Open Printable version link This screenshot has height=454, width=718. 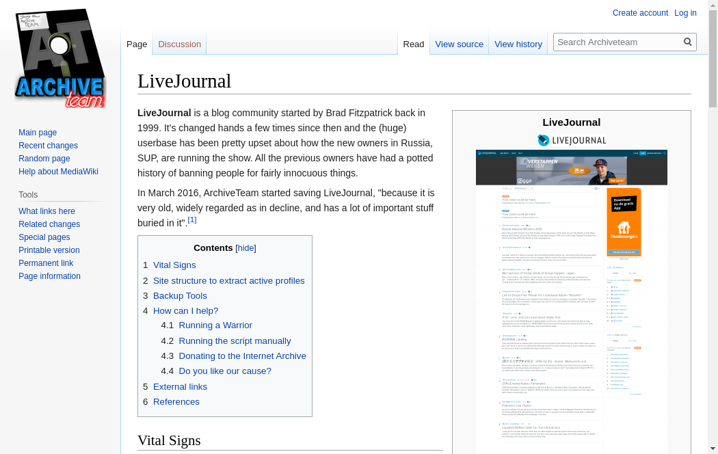click(49, 250)
